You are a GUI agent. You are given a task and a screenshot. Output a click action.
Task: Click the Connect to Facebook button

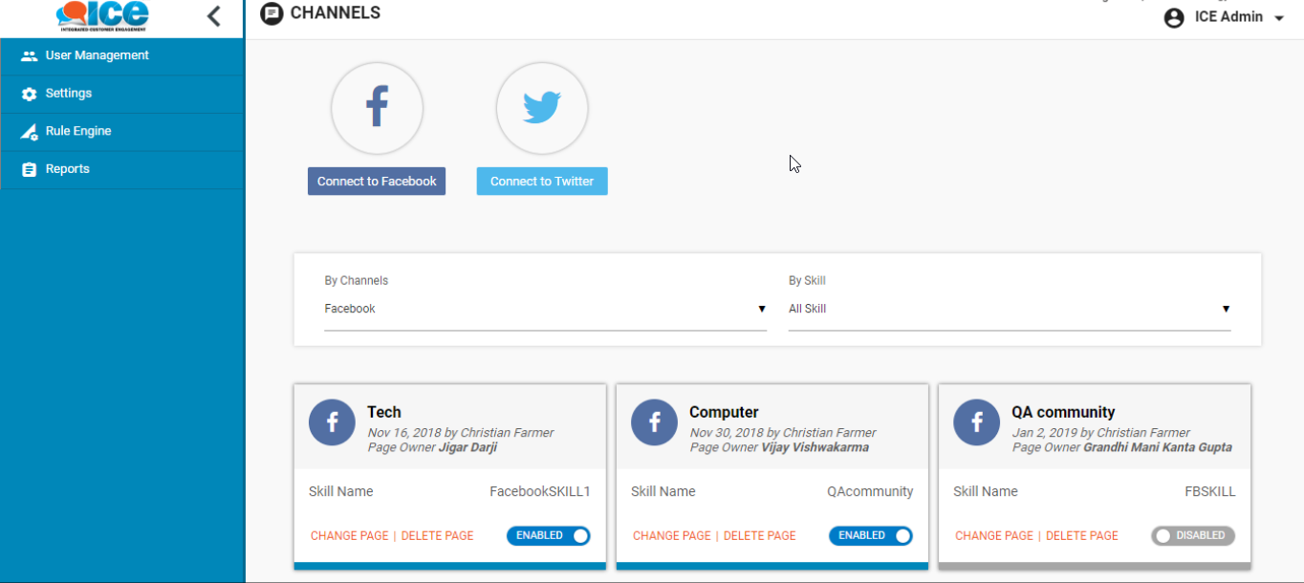point(377,182)
